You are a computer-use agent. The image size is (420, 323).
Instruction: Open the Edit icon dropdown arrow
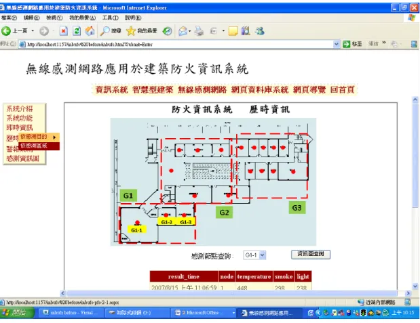pos(223,31)
